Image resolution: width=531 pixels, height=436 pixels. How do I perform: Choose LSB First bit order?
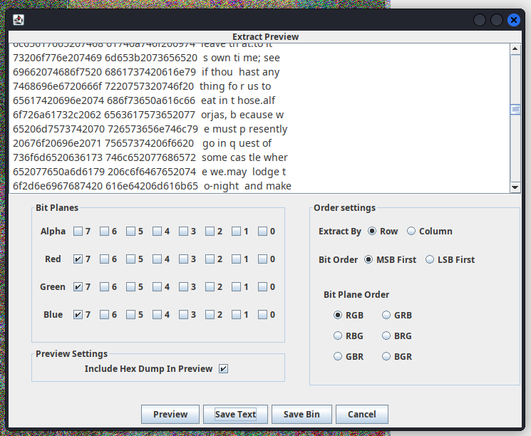430,260
